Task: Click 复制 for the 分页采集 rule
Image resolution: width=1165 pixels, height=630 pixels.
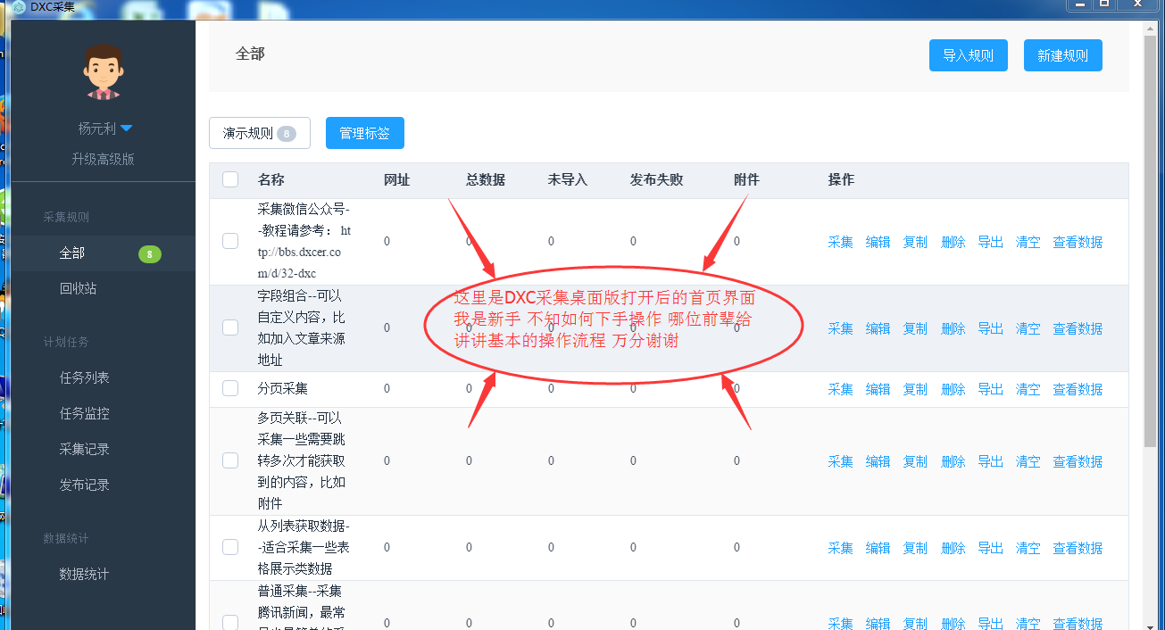Action: [916, 389]
